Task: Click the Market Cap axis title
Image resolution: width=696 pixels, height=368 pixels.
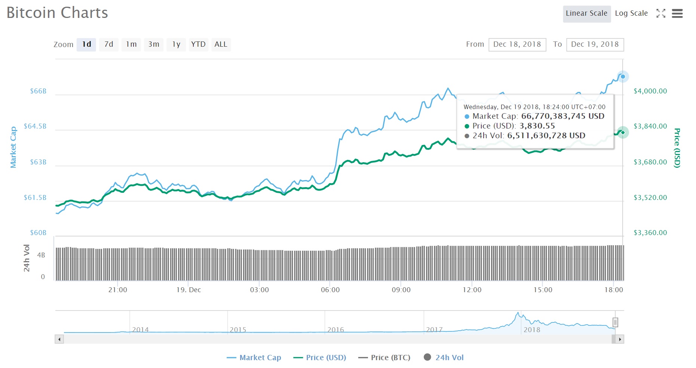Action: [13, 147]
